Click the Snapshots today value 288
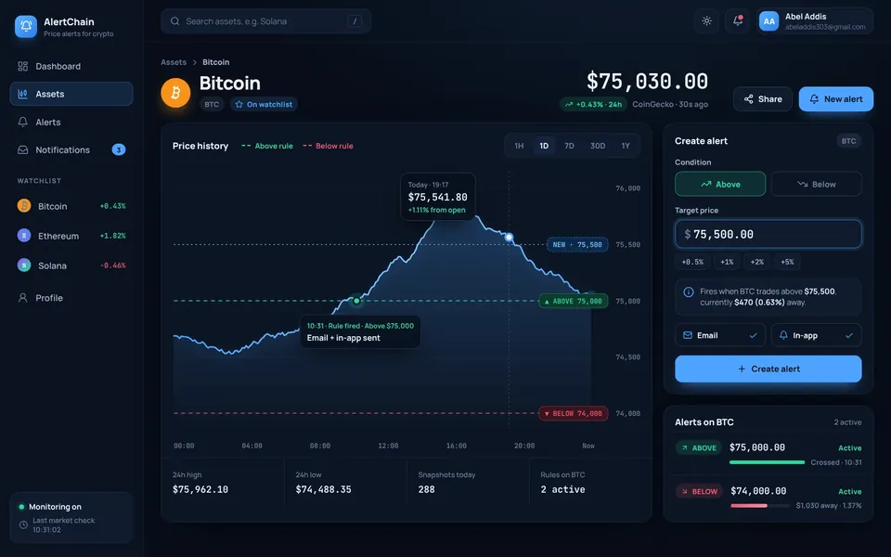The height and width of the screenshot is (557, 891). click(426, 489)
